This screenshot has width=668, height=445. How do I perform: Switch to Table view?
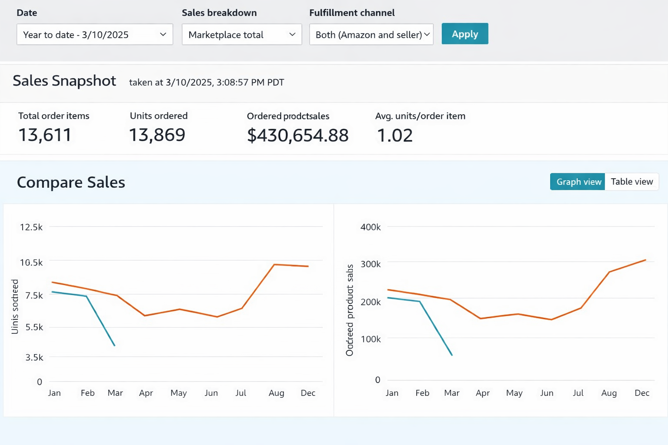coord(631,182)
